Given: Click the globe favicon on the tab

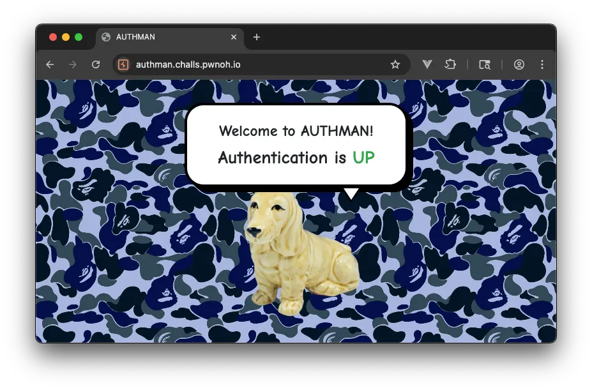Looking at the screenshot, I should click(x=106, y=37).
